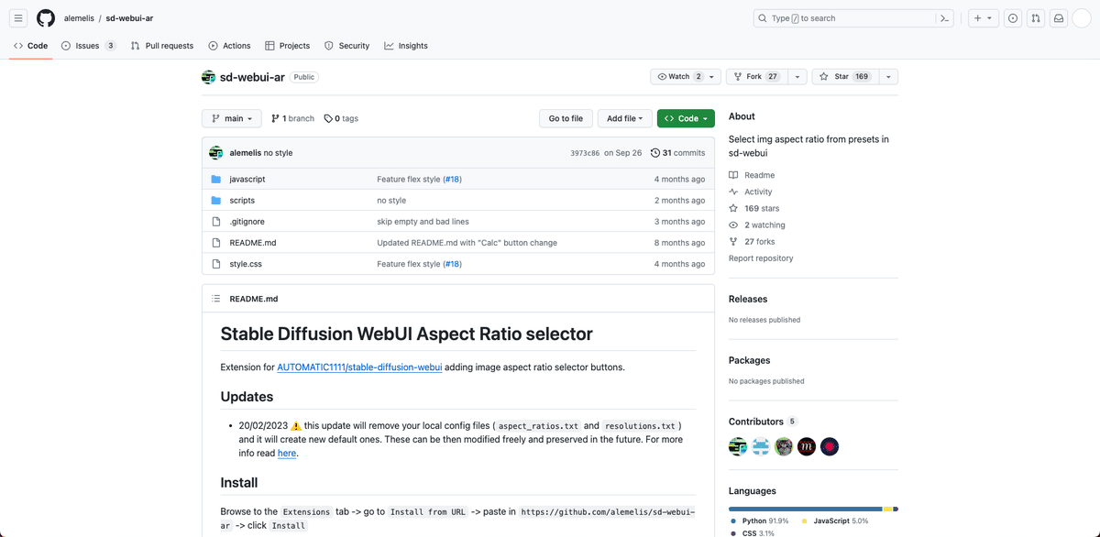
Task: Open the 'skip empty and bad lines' commit message
Action: coord(423,222)
